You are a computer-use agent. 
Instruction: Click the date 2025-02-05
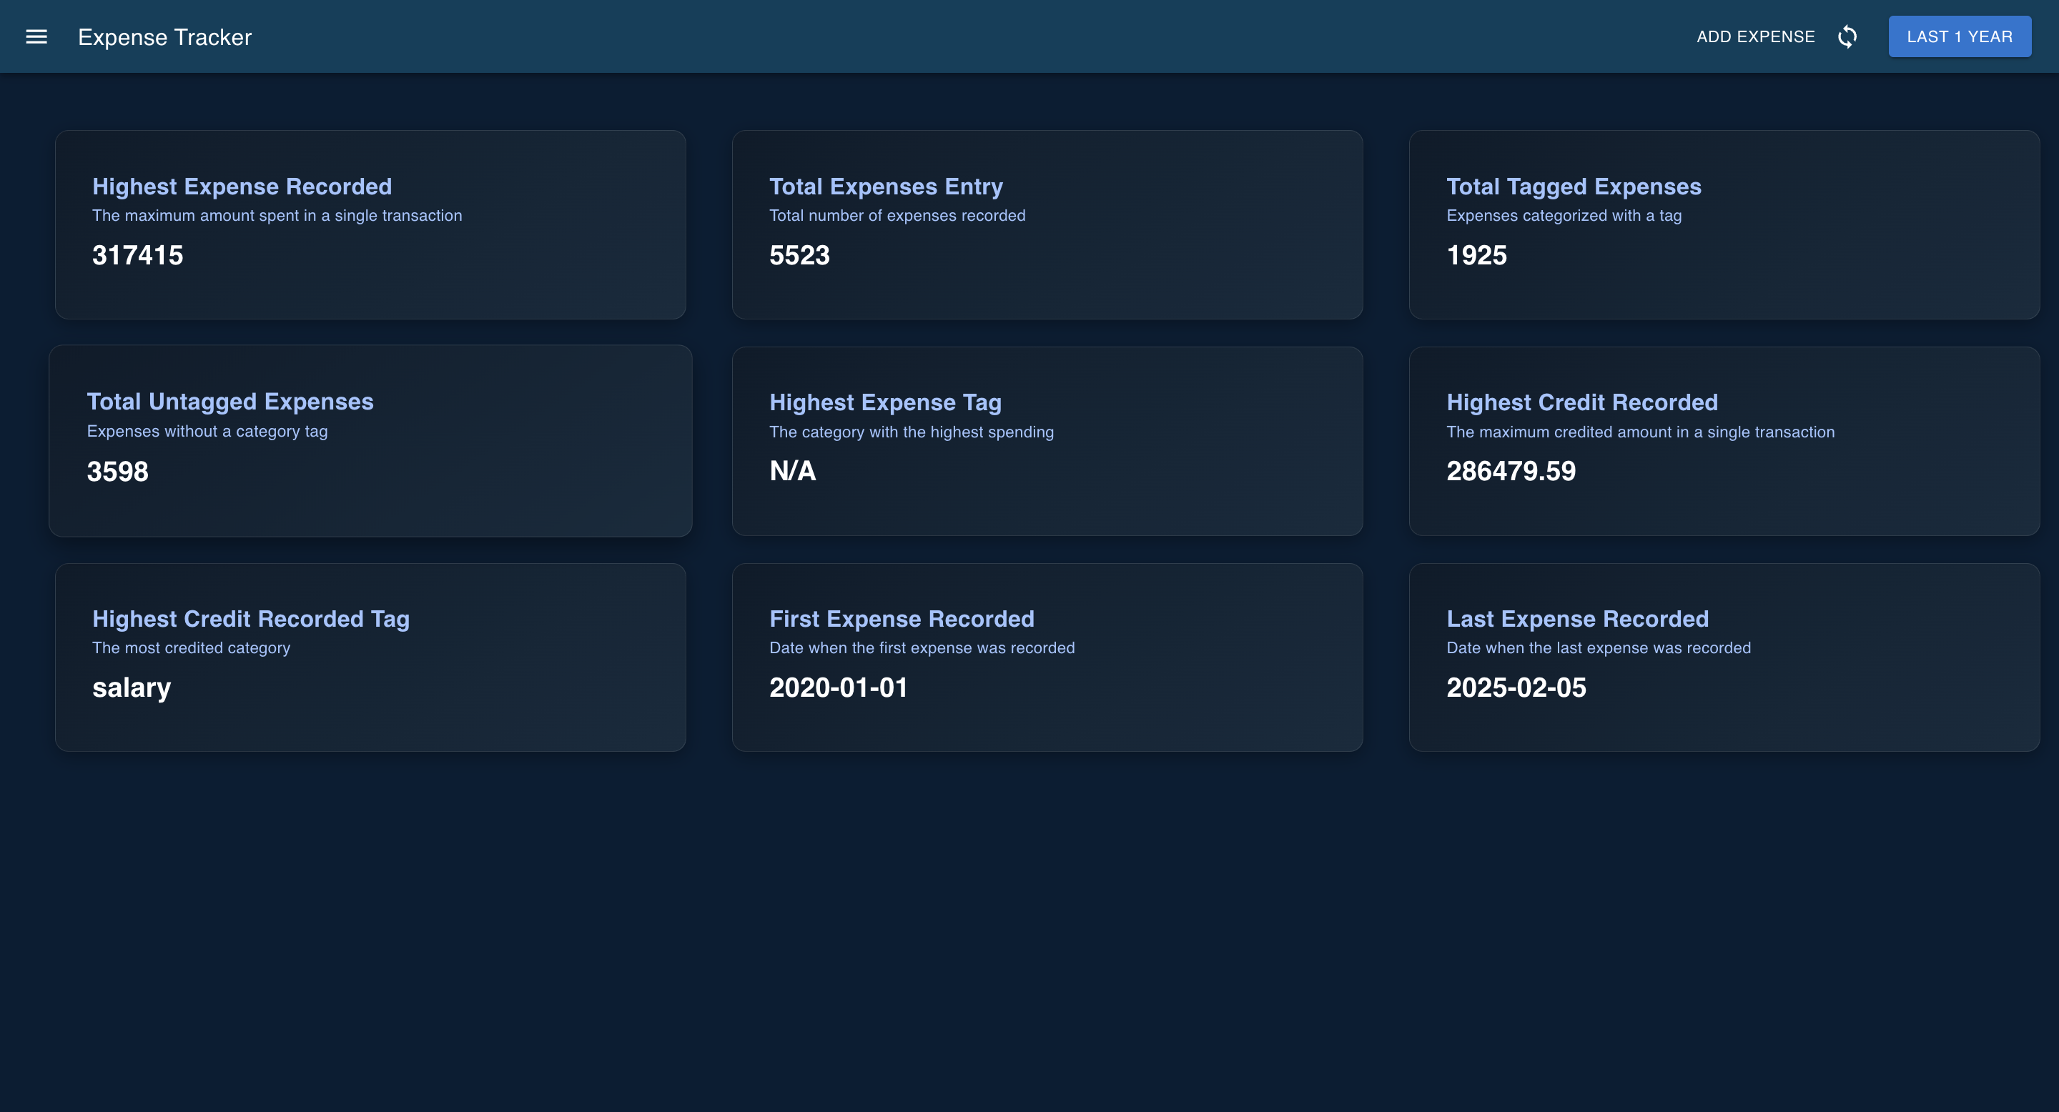tap(1516, 687)
